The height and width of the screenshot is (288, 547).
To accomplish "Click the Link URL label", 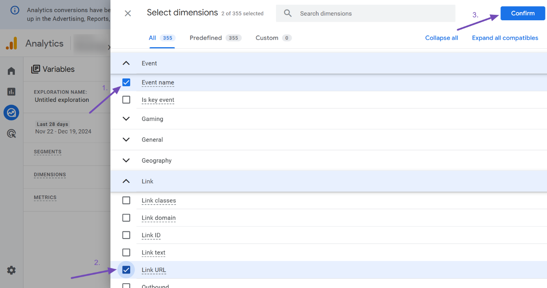I will tap(154, 270).
